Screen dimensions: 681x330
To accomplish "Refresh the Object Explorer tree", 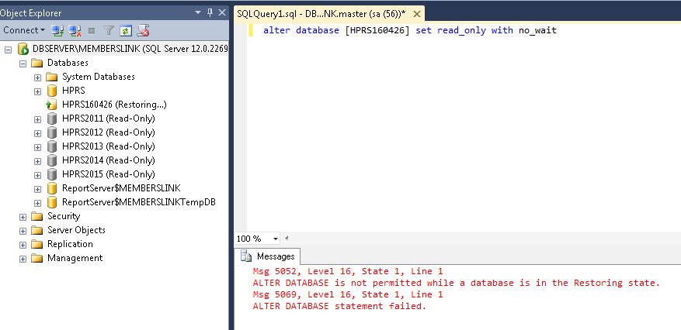I will point(125,30).
